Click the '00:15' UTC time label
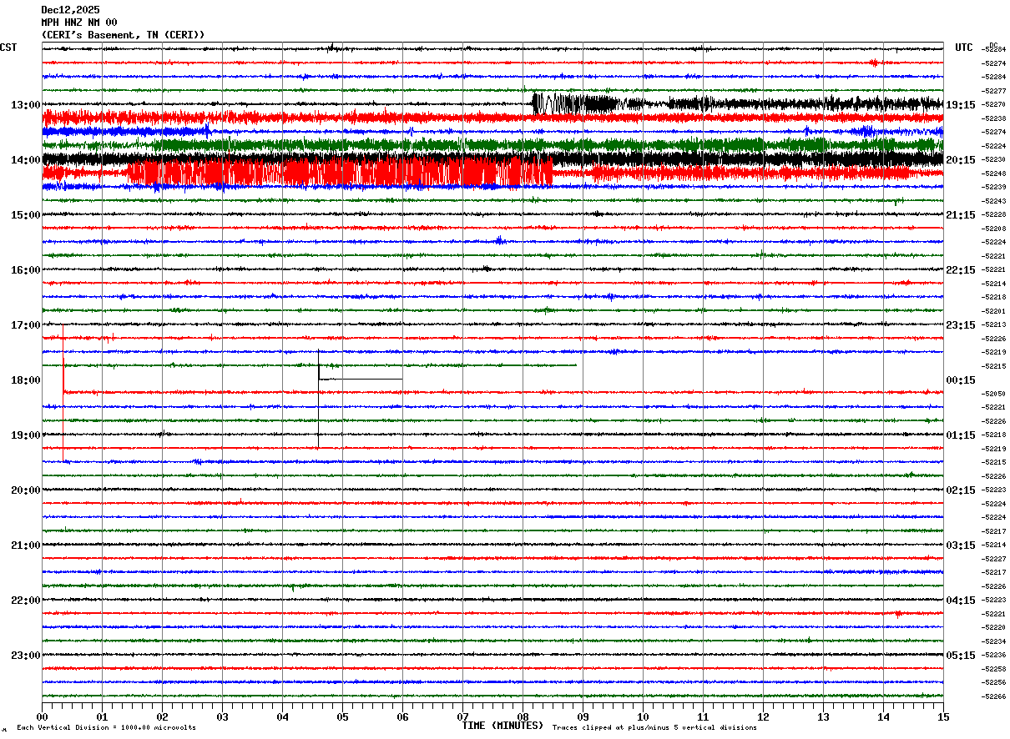Viewport: 1010px width, 739px height. pos(961,380)
